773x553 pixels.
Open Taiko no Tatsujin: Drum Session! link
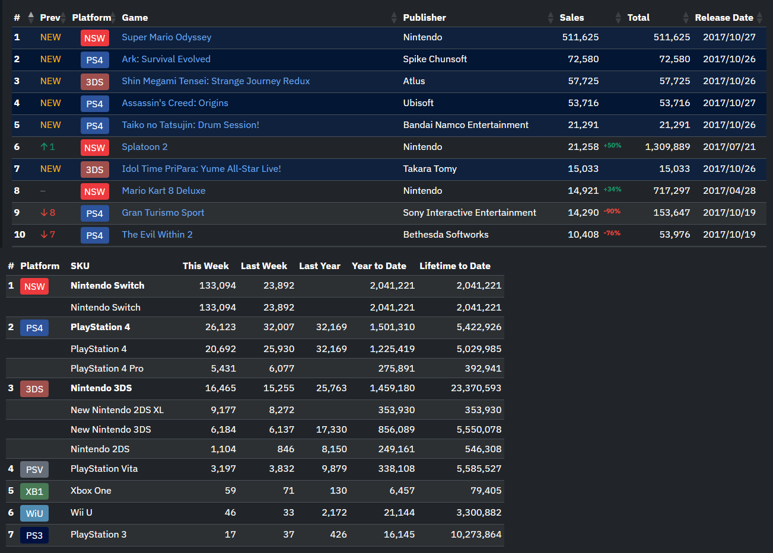[x=190, y=125]
